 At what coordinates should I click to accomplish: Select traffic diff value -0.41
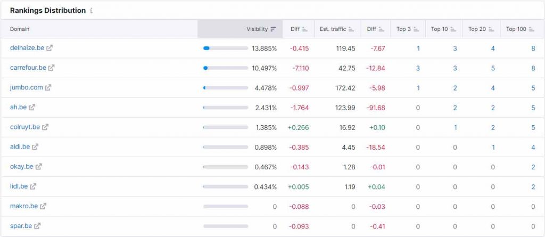coord(377,226)
